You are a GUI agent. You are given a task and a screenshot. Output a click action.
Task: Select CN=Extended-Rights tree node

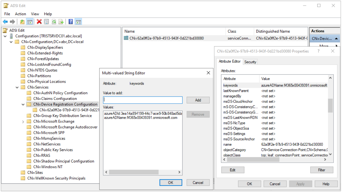click(x=45, y=53)
